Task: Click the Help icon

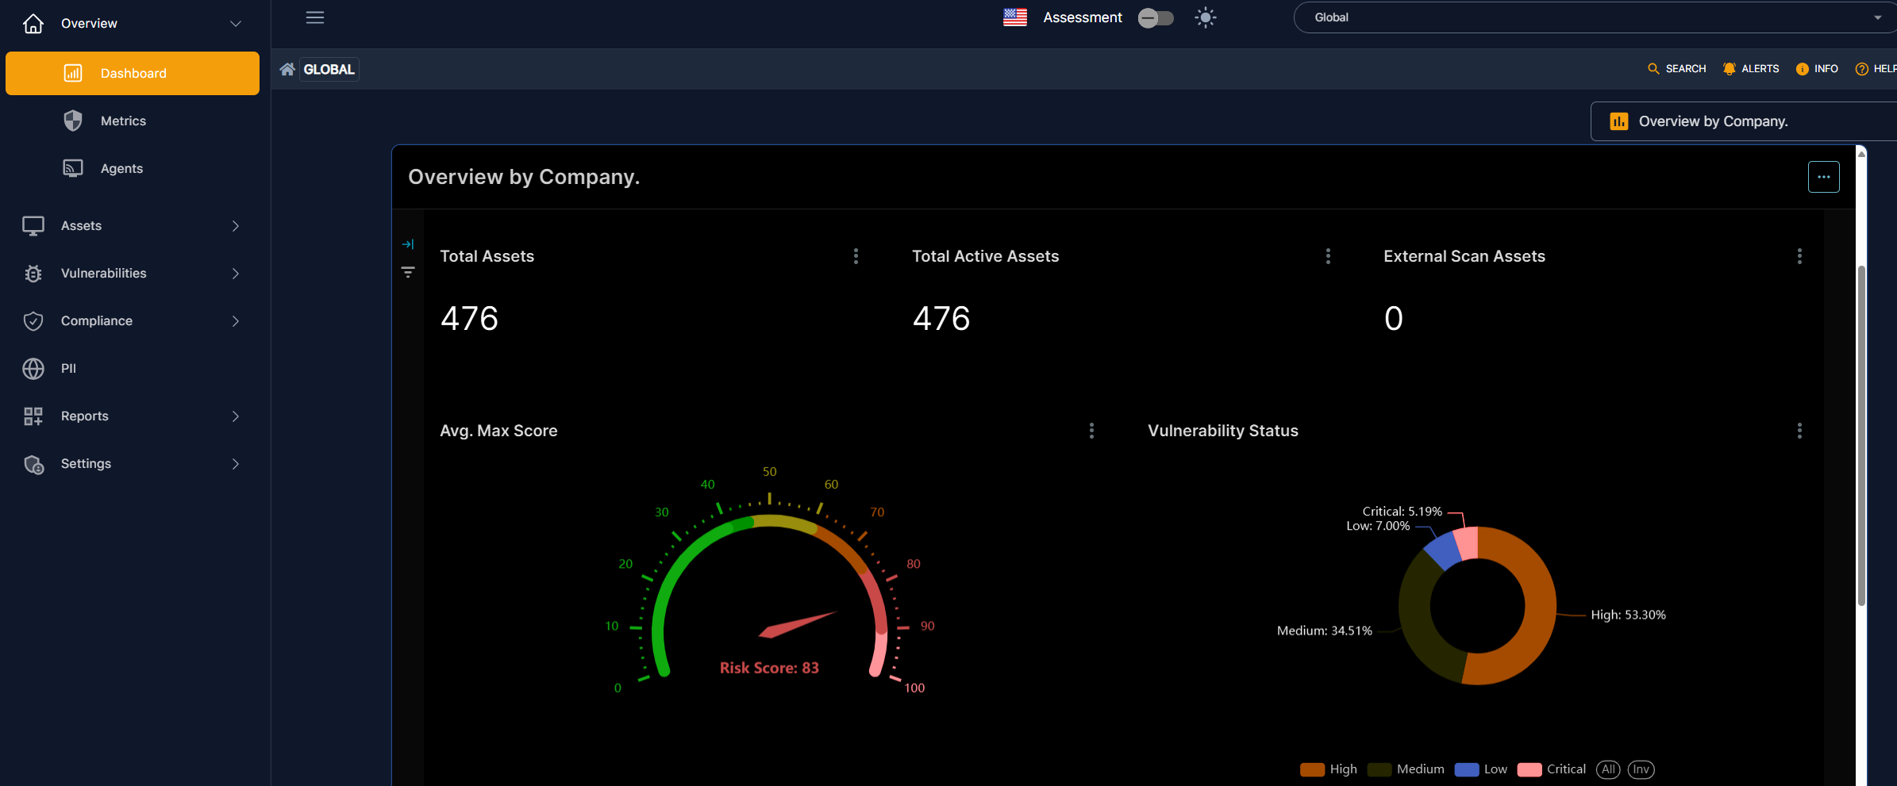Action: pyautogui.click(x=1862, y=68)
